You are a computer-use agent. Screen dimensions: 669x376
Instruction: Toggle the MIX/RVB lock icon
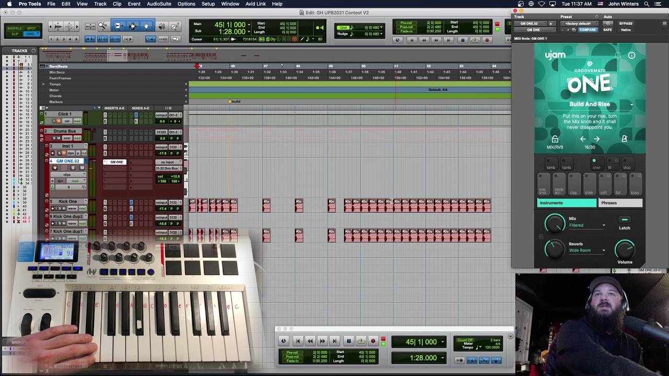555,139
